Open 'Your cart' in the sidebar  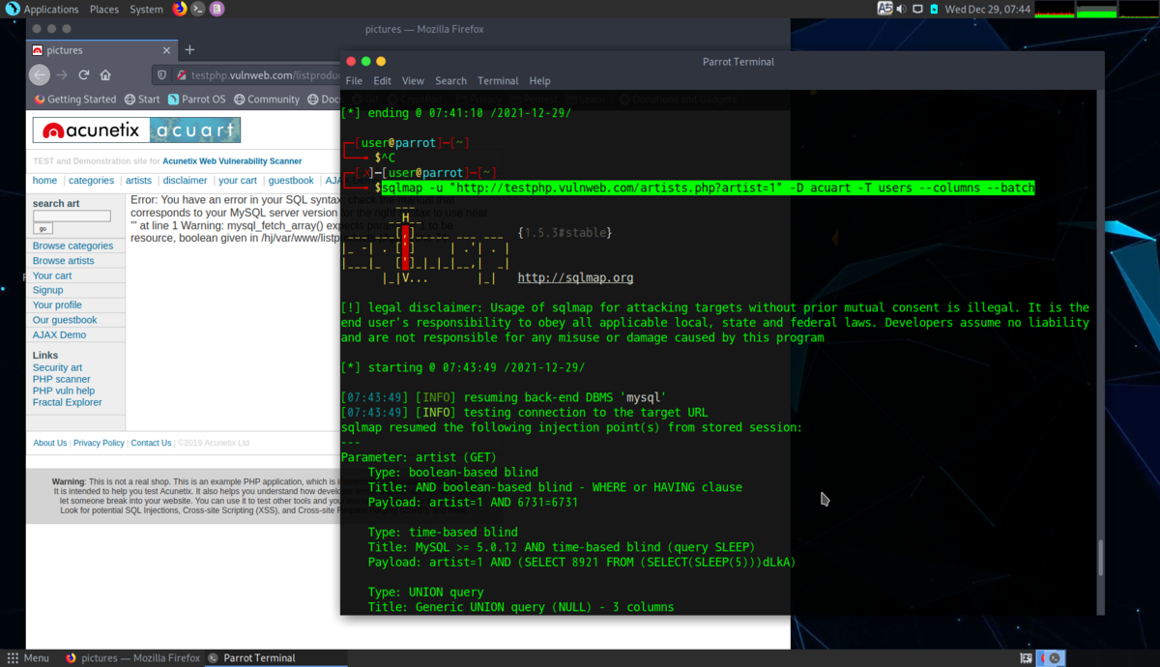click(52, 275)
